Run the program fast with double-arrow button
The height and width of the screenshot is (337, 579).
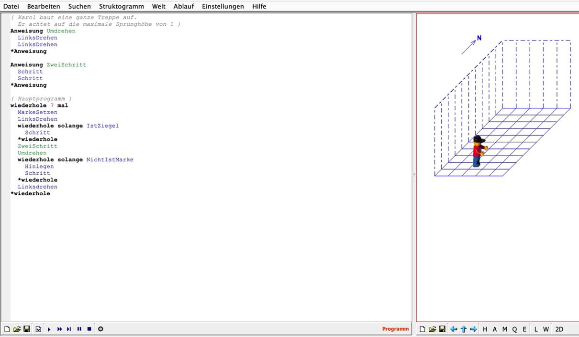tap(59, 329)
